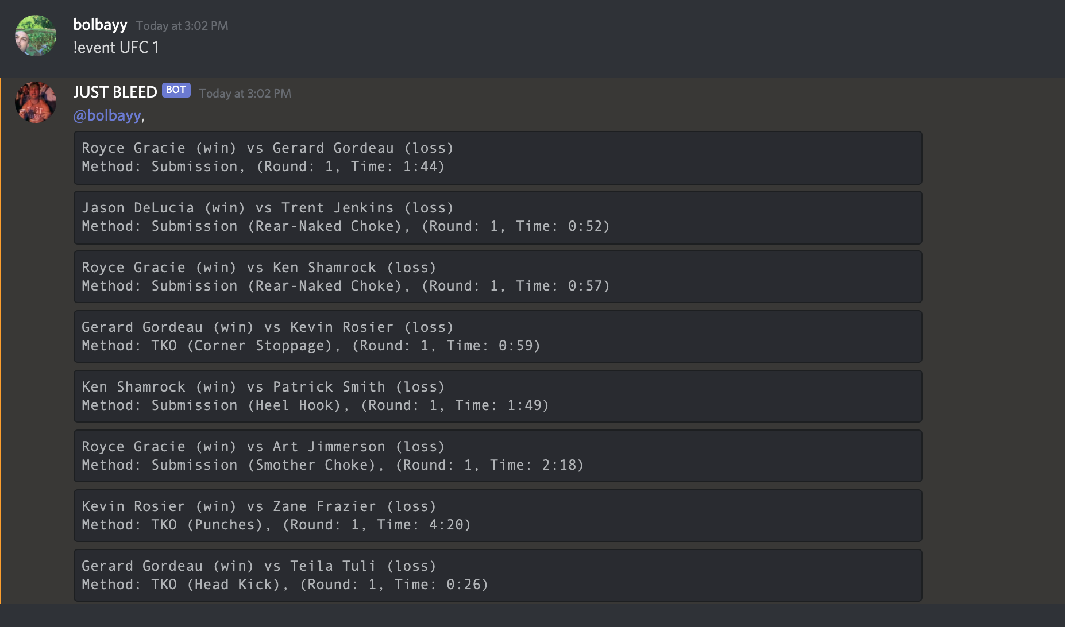Click the JUST BLEED username
The image size is (1065, 627).
115,92
